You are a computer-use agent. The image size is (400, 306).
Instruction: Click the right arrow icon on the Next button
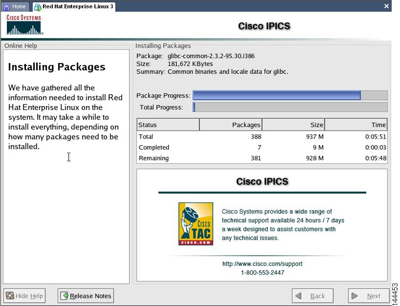[x=355, y=295]
